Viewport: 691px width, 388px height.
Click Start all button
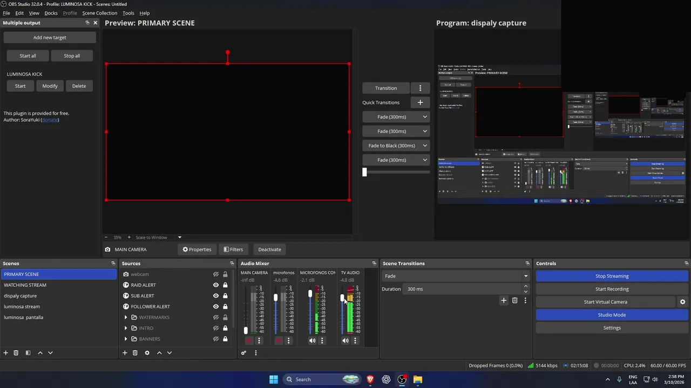28,56
